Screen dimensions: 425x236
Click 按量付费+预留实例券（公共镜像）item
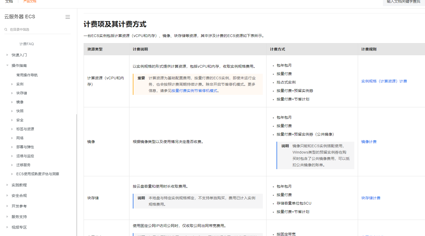(306, 134)
